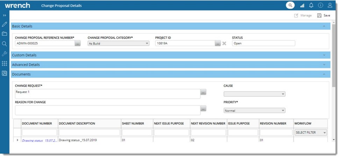Collapse the Documents section

(x=324, y=74)
